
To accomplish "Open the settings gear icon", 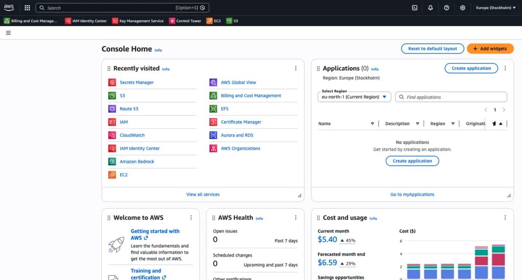I will tap(462, 8).
